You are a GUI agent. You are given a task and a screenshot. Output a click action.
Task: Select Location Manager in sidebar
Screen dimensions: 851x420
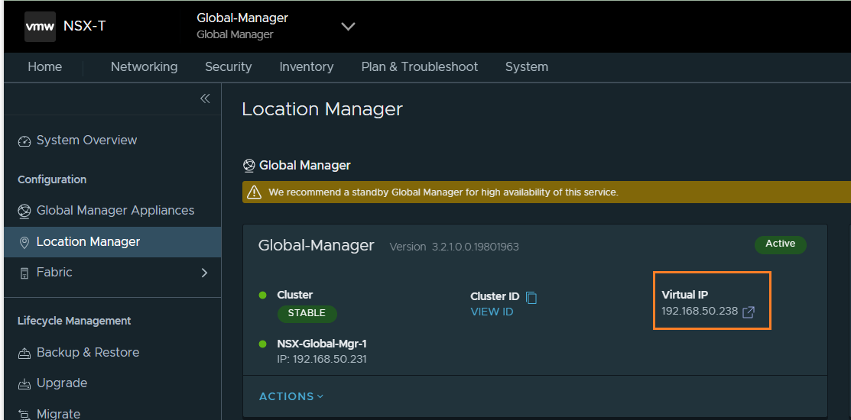click(x=88, y=242)
